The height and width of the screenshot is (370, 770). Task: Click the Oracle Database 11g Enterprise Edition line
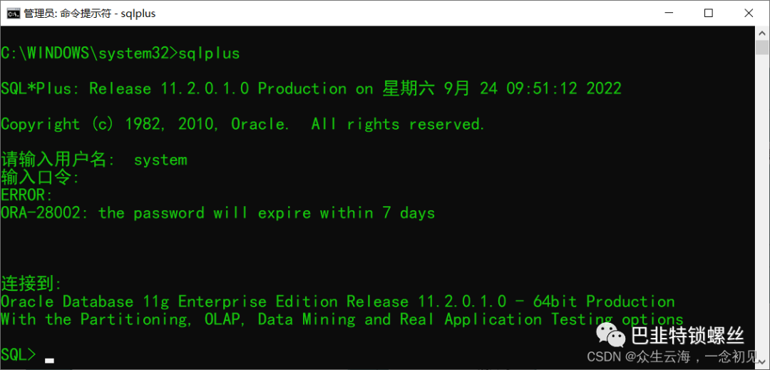(x=337, y=302)
